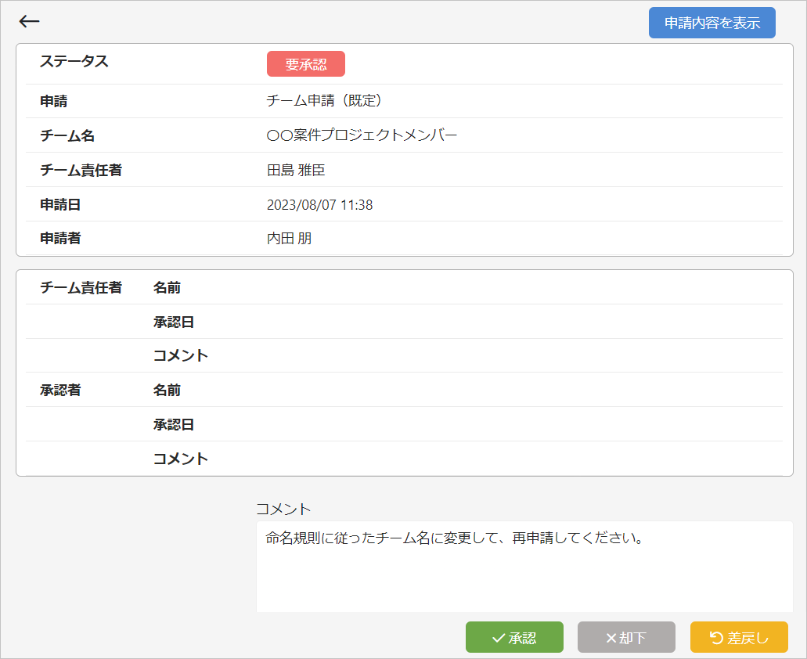This screenshot has height=659, width=807.
Task: Click the ステータス label
Action: pos(74,61)
